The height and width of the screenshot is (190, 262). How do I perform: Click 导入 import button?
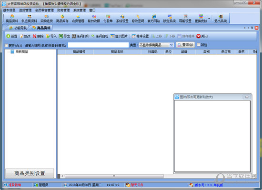pos(51,36)
